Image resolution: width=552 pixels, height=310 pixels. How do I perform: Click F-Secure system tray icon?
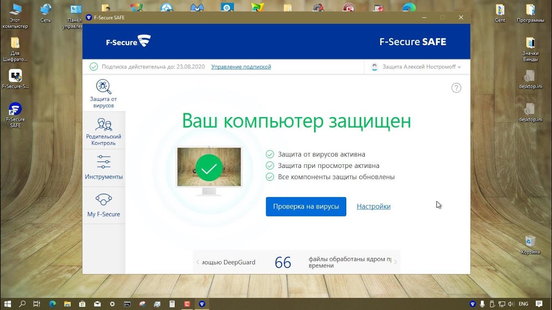point(472,304)
